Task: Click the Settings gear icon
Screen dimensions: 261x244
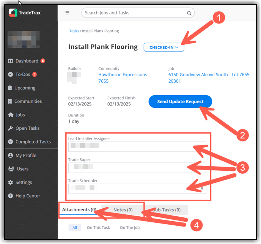Action: pyautogui.click(x=11, y=183)
